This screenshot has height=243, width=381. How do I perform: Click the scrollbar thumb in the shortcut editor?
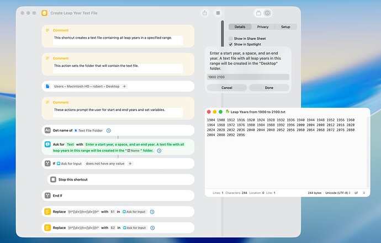coord(223,34)
